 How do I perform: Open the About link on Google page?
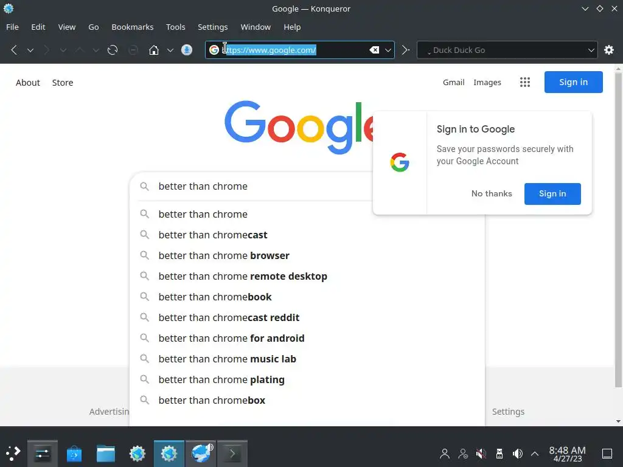click(x=28, y=83)
